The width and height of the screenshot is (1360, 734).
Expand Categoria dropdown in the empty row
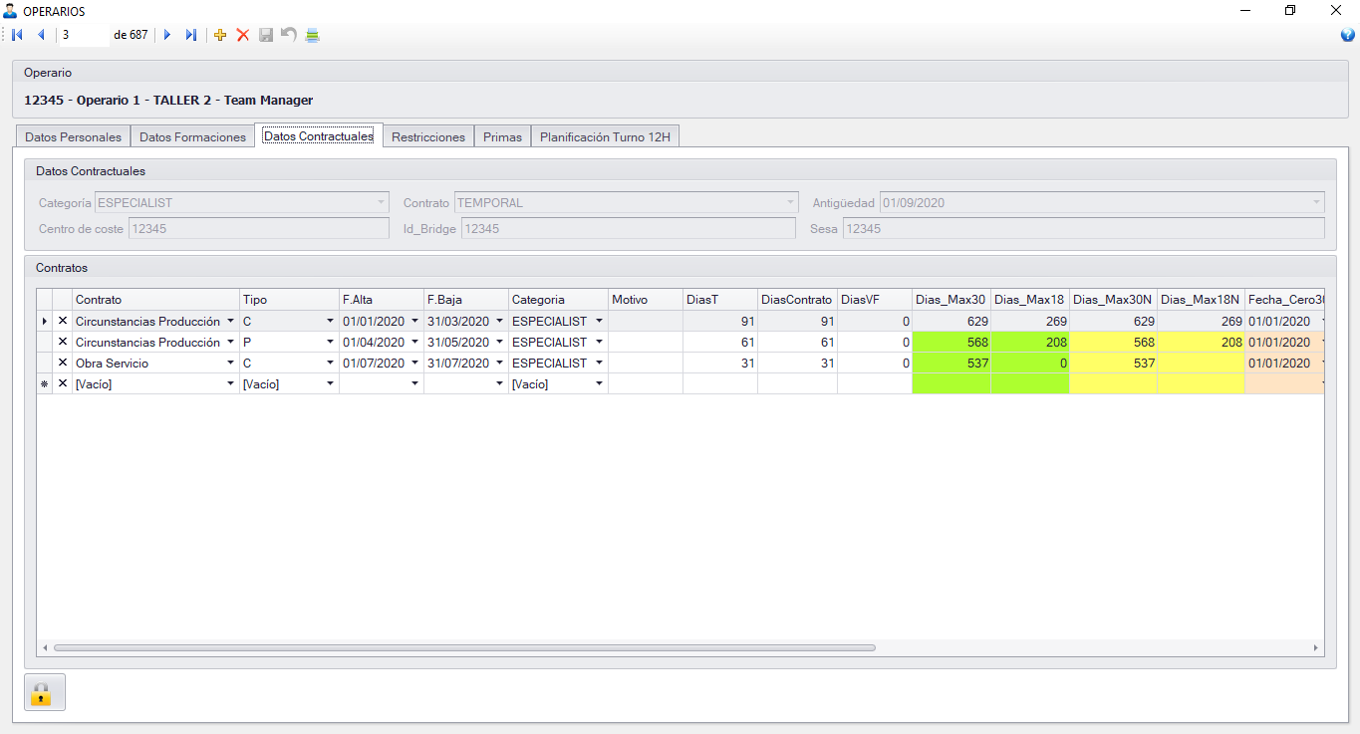point(599,384)
